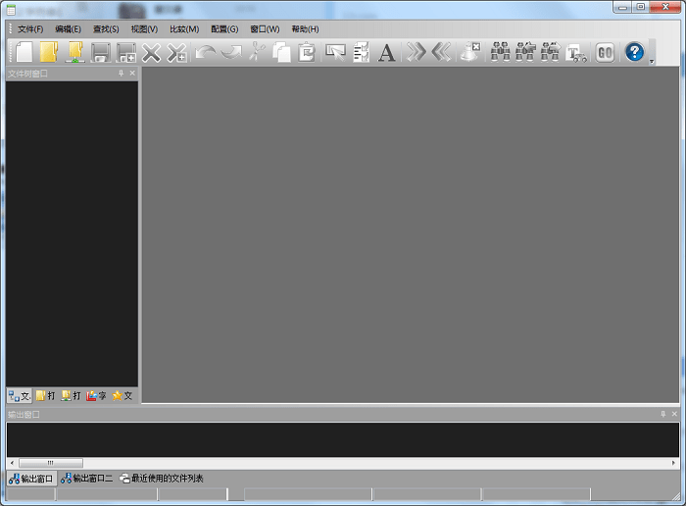Create a new blank file from the toolbar

tap(24, 52)
